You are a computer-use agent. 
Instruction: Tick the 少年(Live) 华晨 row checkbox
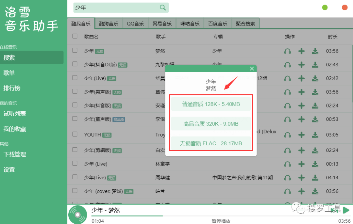point(75,78)
